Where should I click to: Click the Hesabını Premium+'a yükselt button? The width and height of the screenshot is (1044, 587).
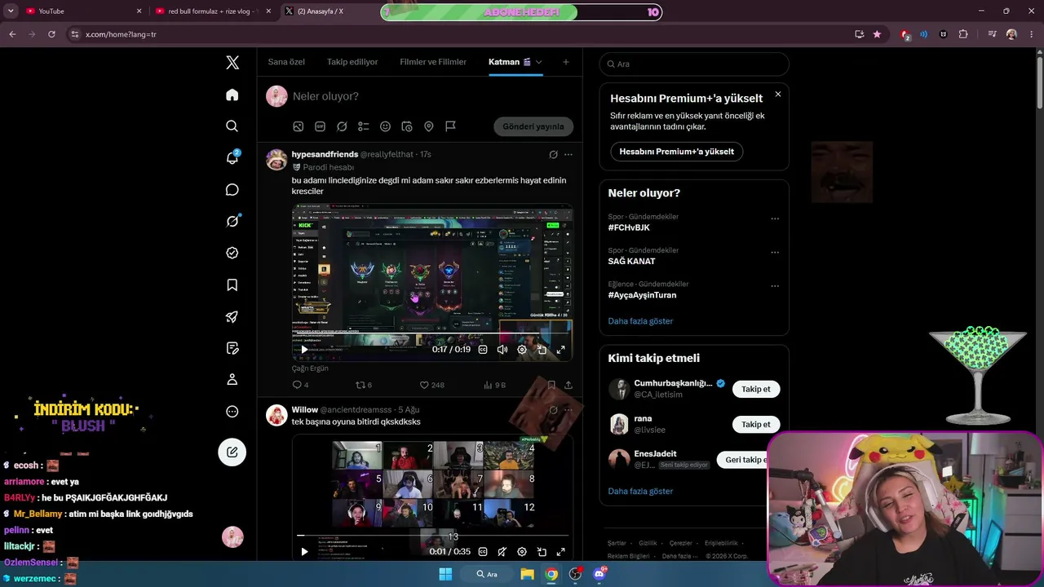pos(677,152)
